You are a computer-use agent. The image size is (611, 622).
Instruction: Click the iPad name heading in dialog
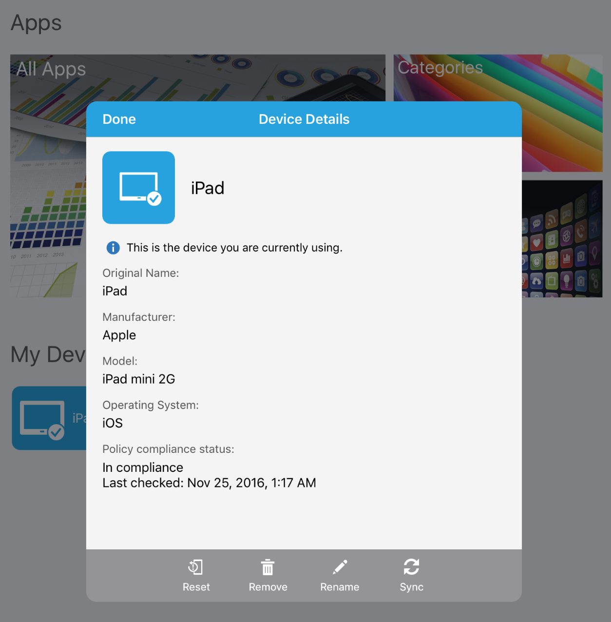coord(208,188)
